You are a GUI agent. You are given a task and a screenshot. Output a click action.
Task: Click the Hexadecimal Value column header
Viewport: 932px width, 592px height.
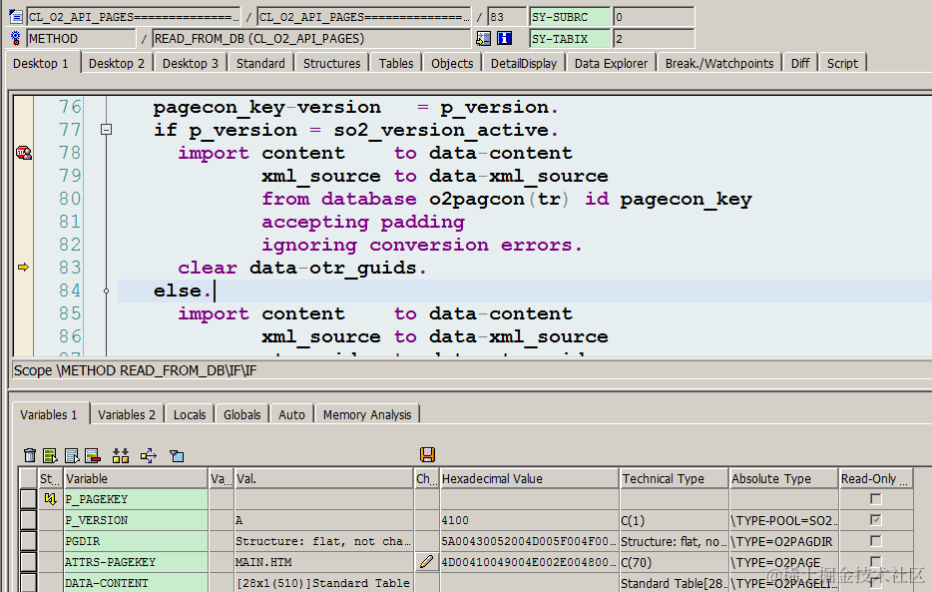click(529, 478)
